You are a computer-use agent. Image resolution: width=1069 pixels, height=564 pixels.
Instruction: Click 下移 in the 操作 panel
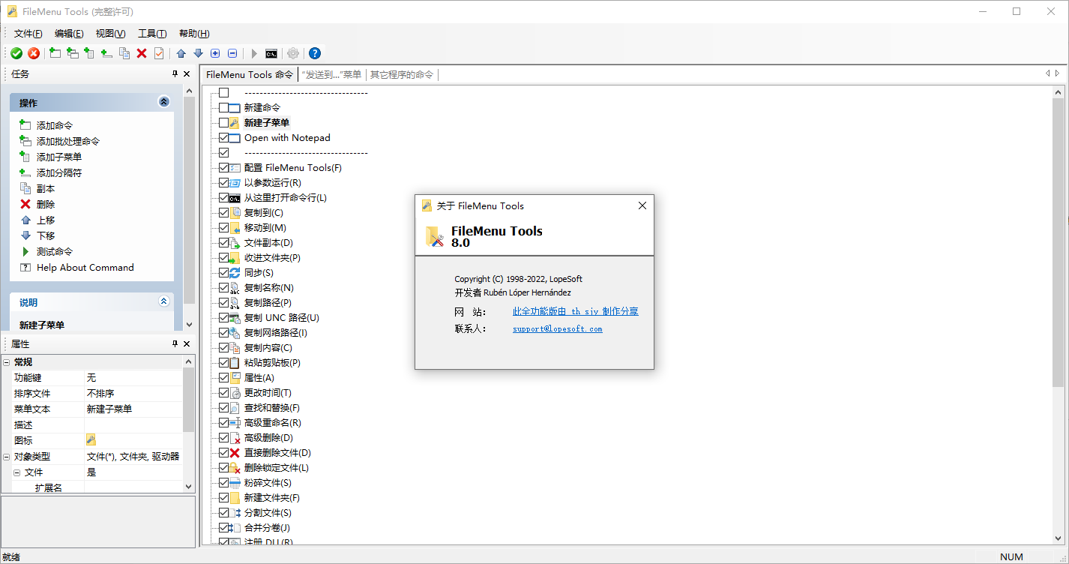click(46, 235)
